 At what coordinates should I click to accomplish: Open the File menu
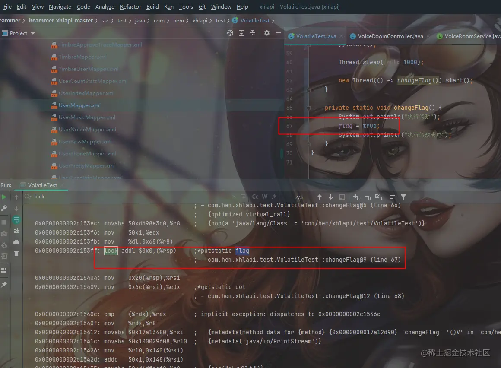tap(7, 7)
